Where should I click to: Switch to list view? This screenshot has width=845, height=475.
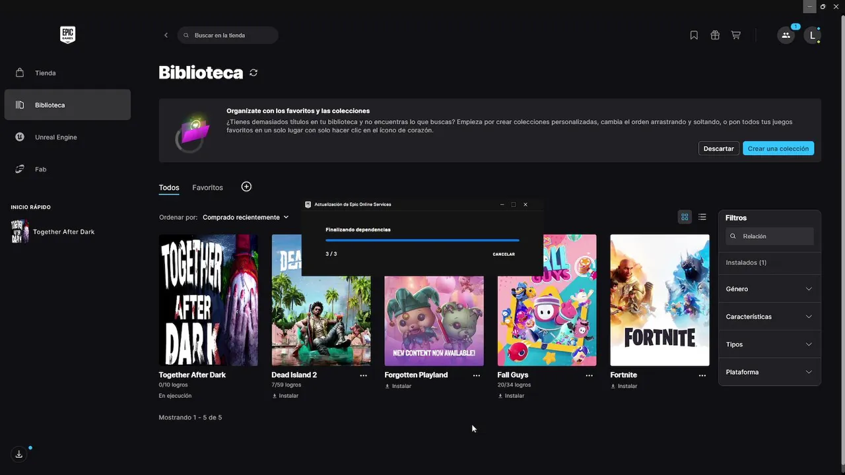tap(702, 217)
